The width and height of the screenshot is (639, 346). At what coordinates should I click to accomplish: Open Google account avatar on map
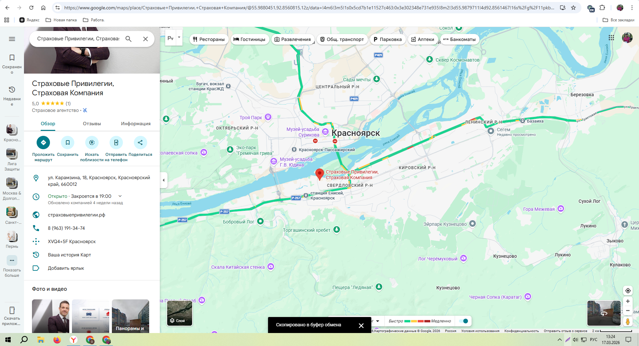point(627,38)
